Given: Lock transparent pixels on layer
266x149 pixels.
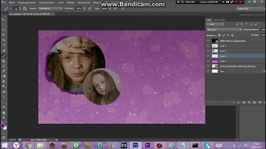Looking at the screenshot, I should 219,35.
